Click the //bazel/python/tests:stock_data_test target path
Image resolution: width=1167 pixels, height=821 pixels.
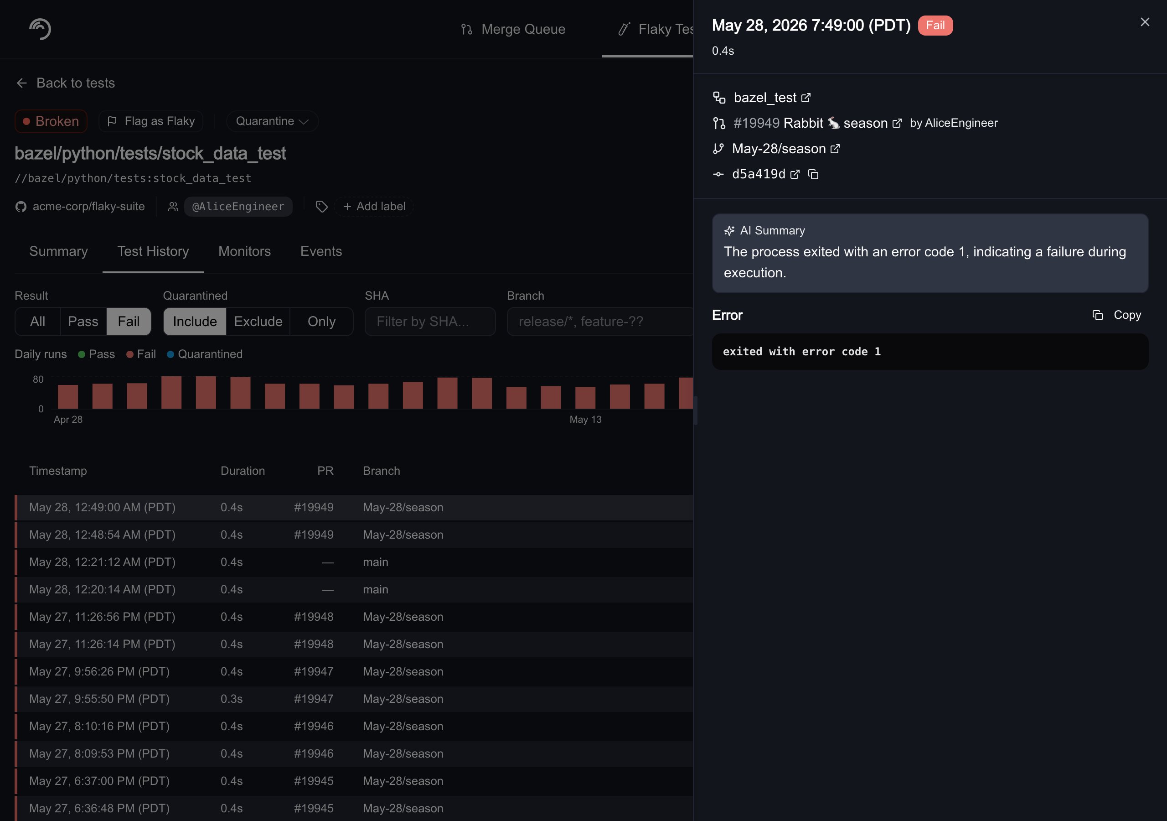(x=133, y=178)
